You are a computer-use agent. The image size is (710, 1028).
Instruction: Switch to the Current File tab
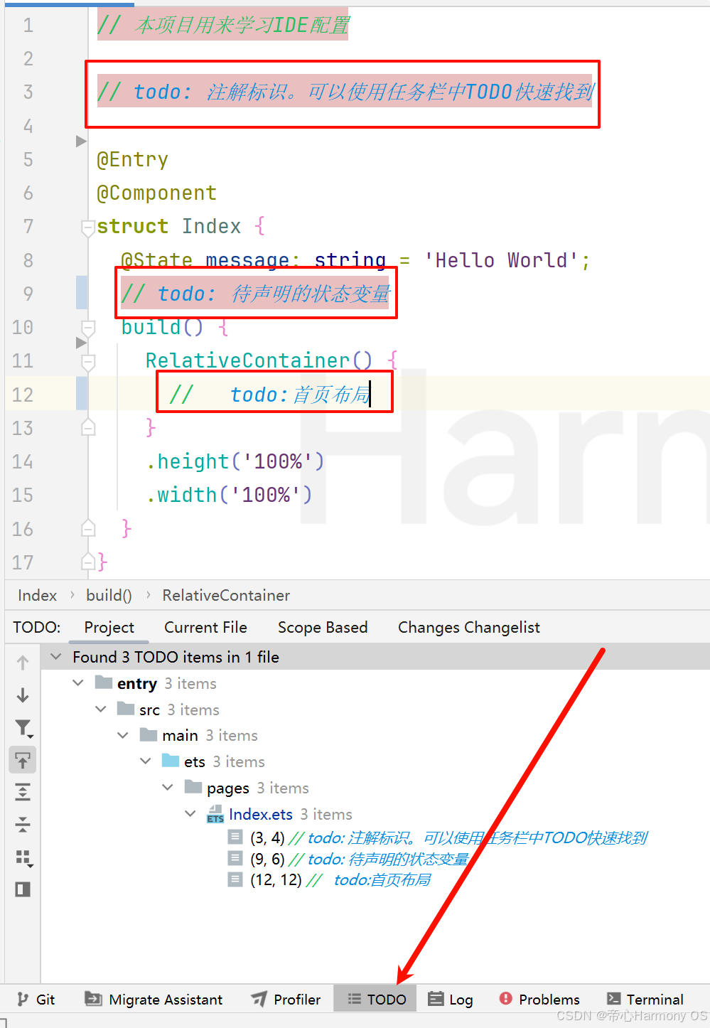[205, 627]
